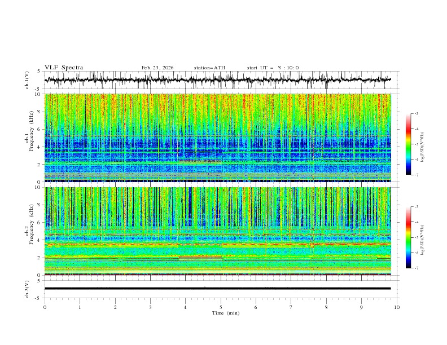Select the date text "Feb. 23, 2026"

pos(157,68)
